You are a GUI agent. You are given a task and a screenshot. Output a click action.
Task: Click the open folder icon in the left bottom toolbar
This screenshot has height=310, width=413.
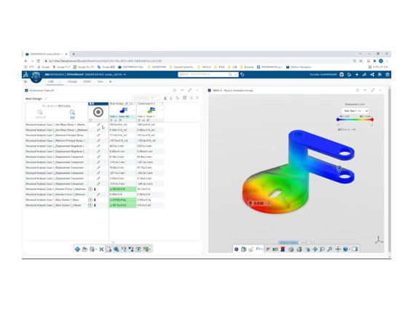tap(84, 249)
